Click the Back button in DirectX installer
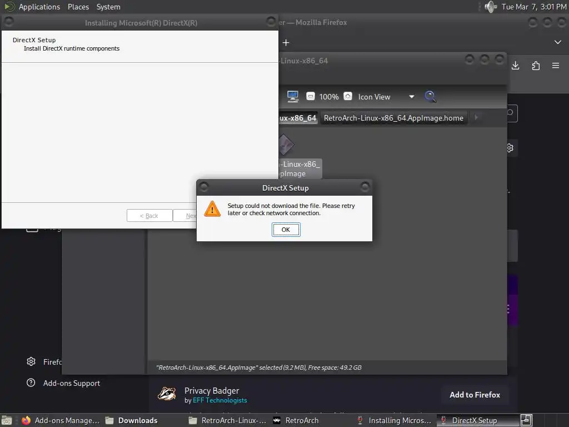The height and width of the screenshot is (427, 569). point(149,216)
